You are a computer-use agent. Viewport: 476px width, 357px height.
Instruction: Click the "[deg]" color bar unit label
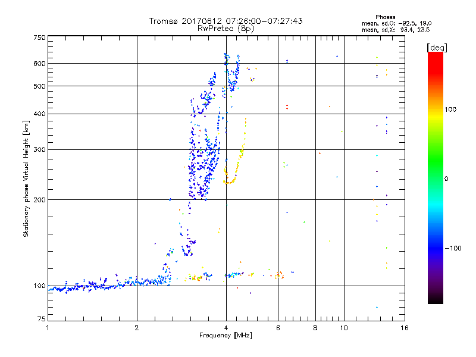coord(437,48)
